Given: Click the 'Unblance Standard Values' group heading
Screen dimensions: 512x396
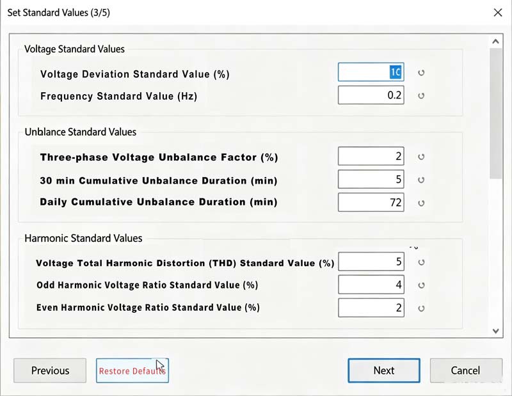Looking at the screenshot, I should pyautogui.click(x=81, y=132).
